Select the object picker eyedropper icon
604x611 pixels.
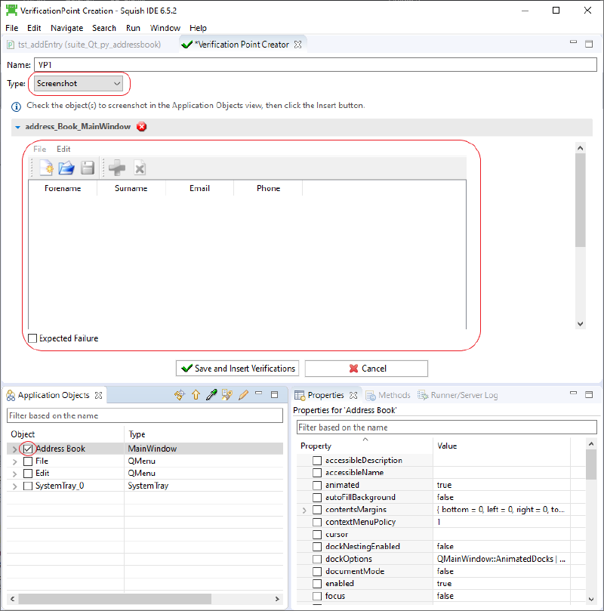211,395
